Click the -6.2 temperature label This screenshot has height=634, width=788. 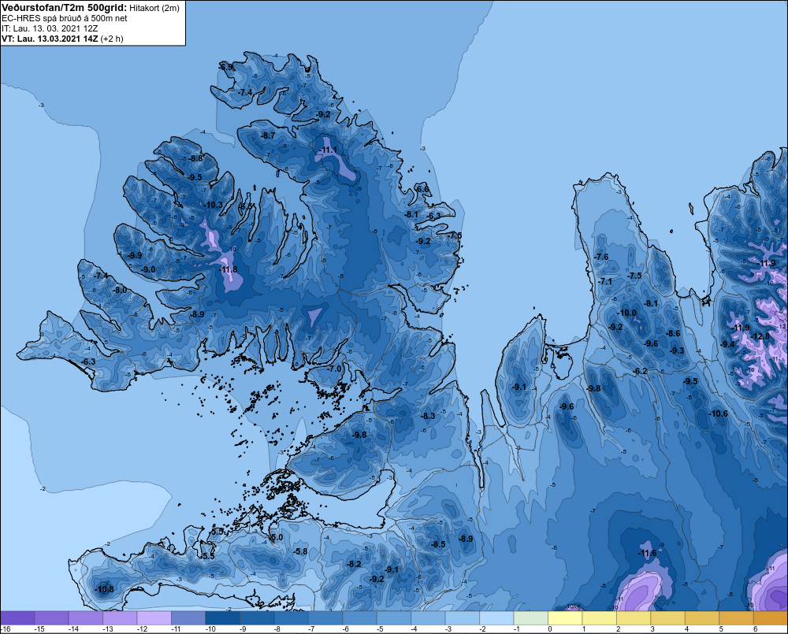(640, 371)
